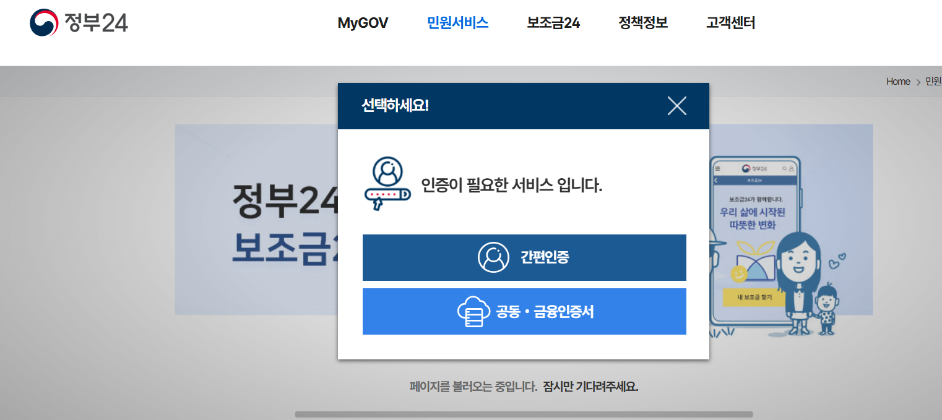Click the 페이지를 불러오는 중입니다. message
Image resolution: width=942 pixels, height=420 pixels.
[473, 387]
